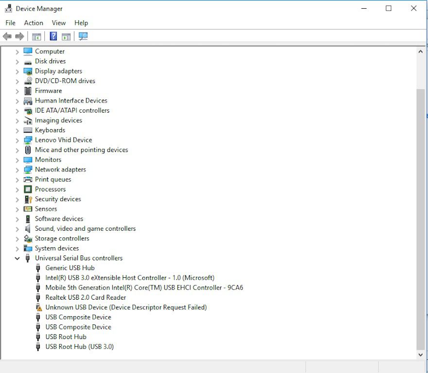The height and width of the screenshot is (373, 428).
Task: Click the Forward arrow toolbar icon
Action: coord(19,36)
